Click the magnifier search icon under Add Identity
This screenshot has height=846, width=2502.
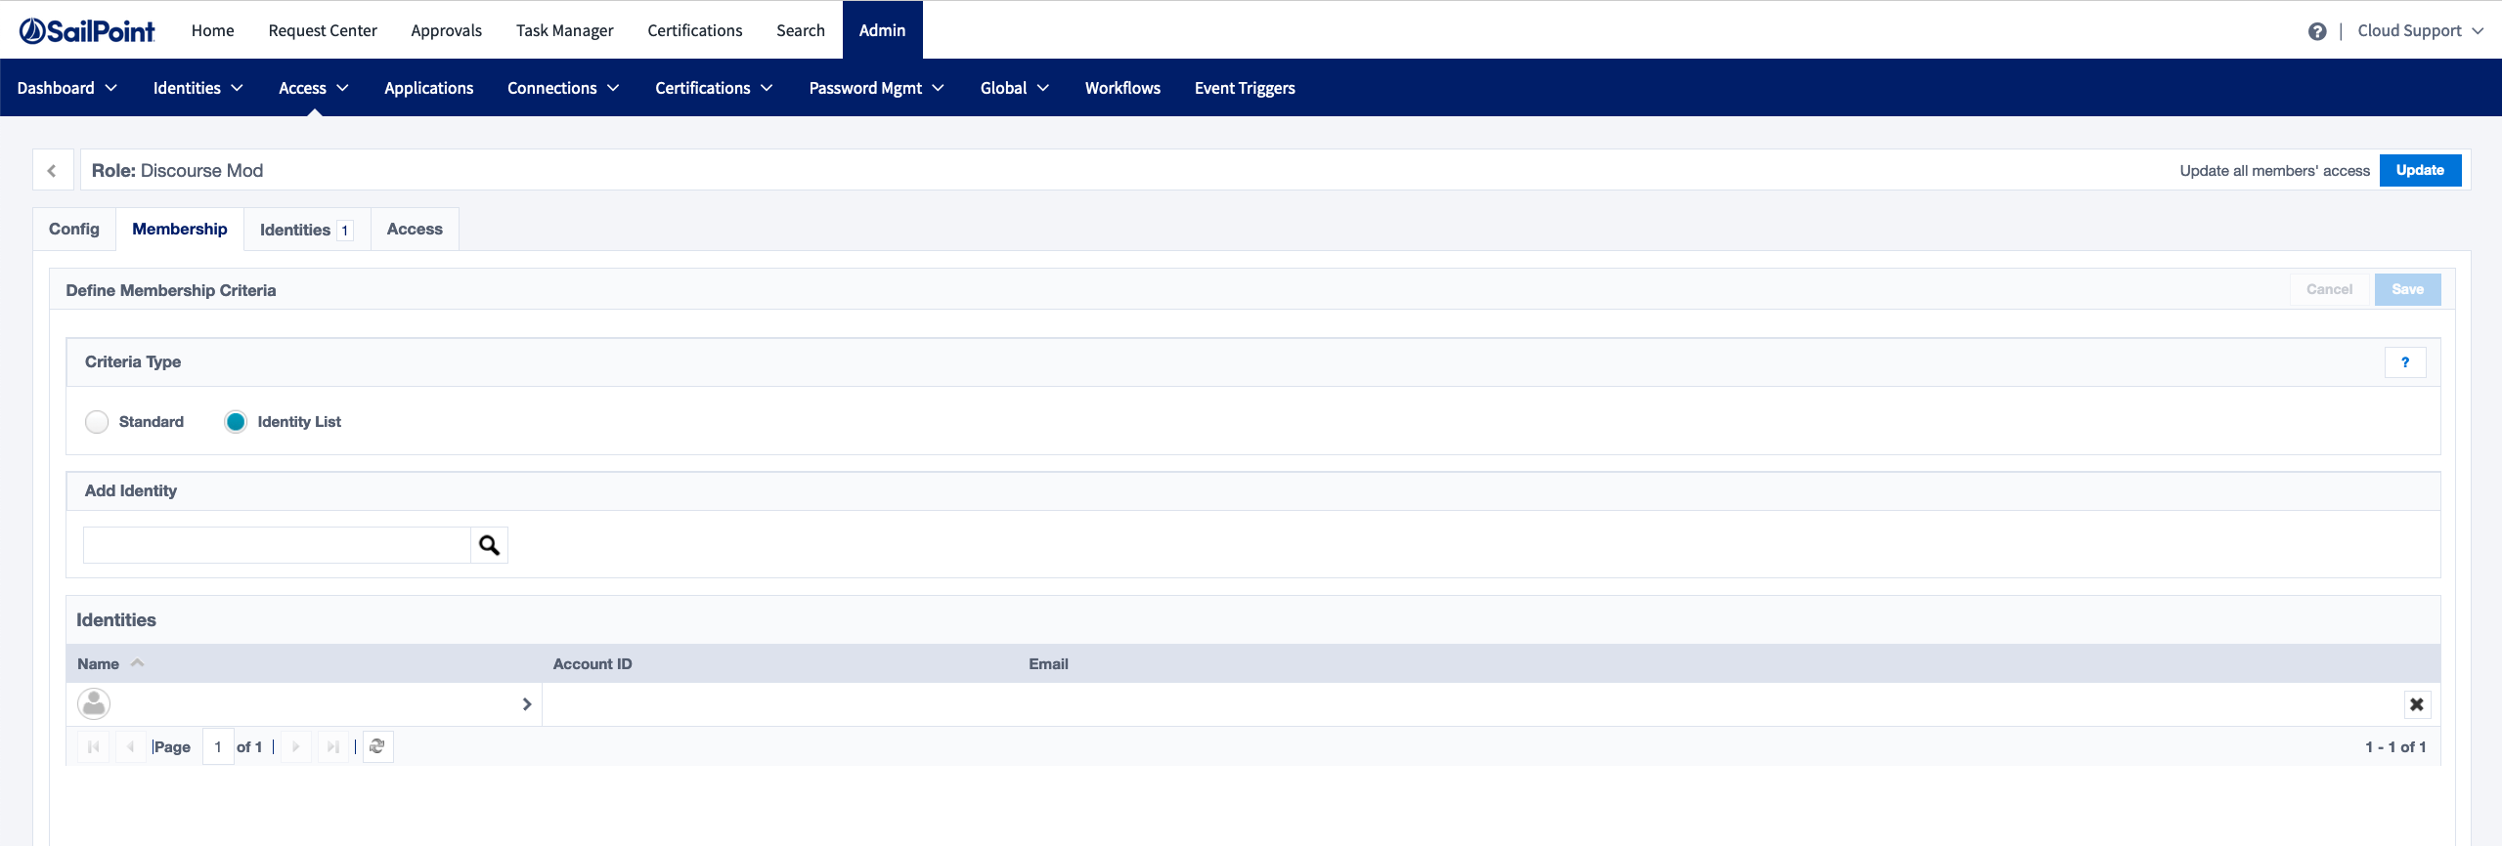click(x=489, y=545)
